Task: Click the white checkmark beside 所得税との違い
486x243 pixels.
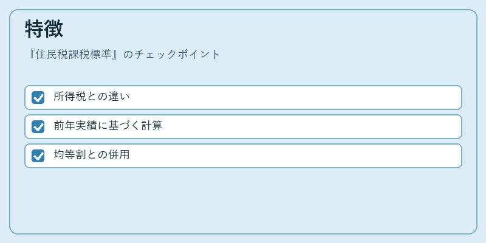Action: [38, 98]
